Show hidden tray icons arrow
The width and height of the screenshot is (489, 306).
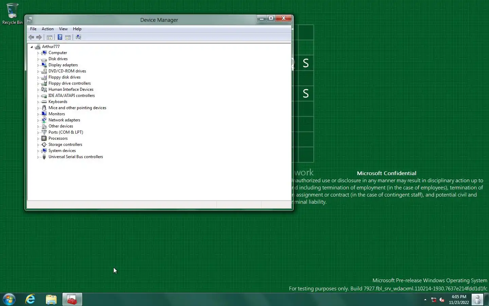tap(425, 300)
